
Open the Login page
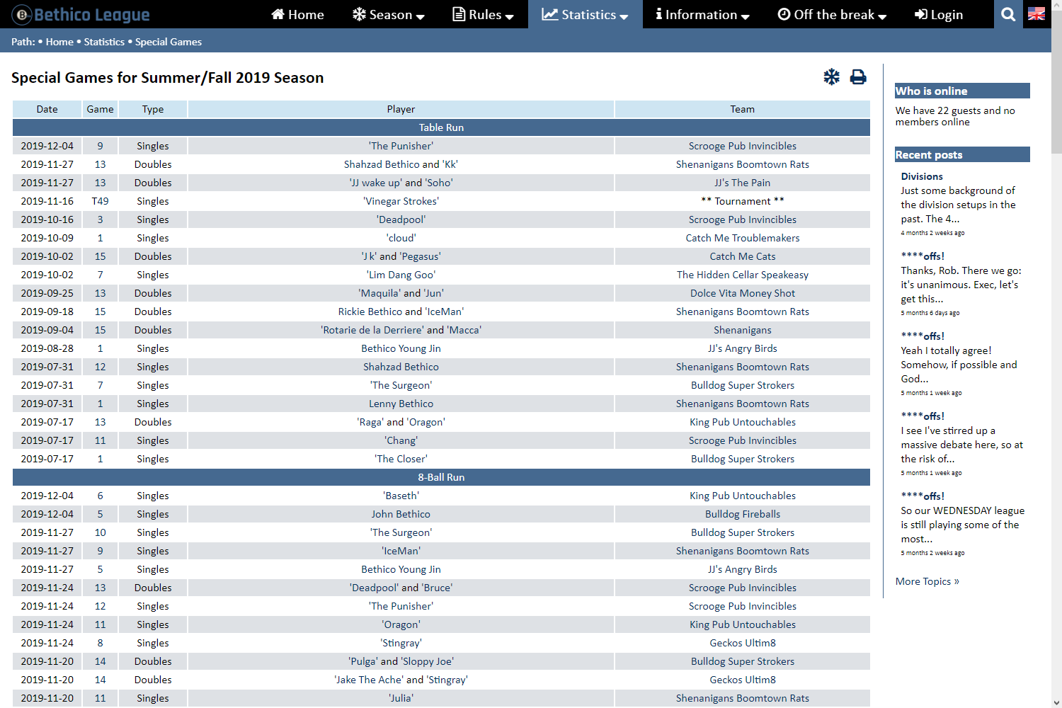point(939,14)
